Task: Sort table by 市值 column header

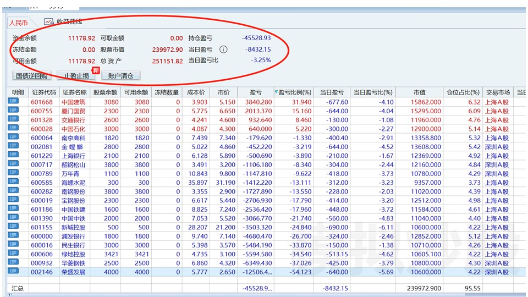Action: 419,92
